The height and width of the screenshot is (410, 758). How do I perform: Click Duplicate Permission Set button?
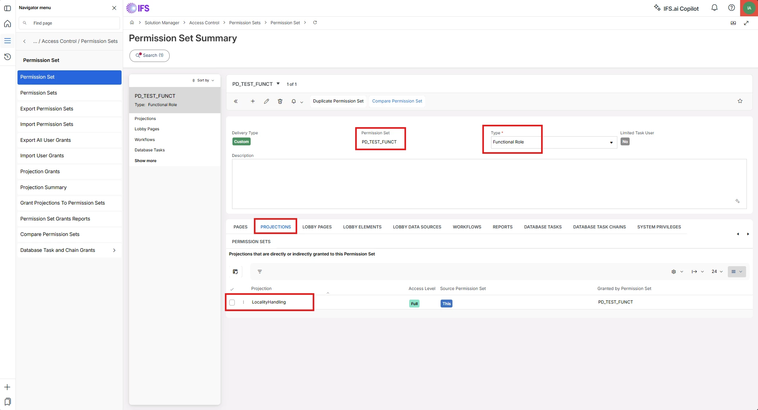click(338, 101)
